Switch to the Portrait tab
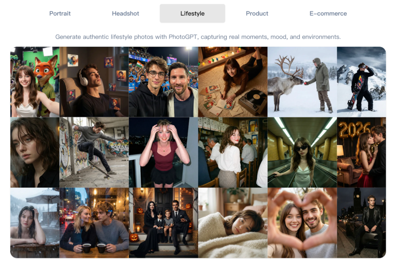This screenshot has width=414, height=261. pyautogui.click(x=60, y=13)
